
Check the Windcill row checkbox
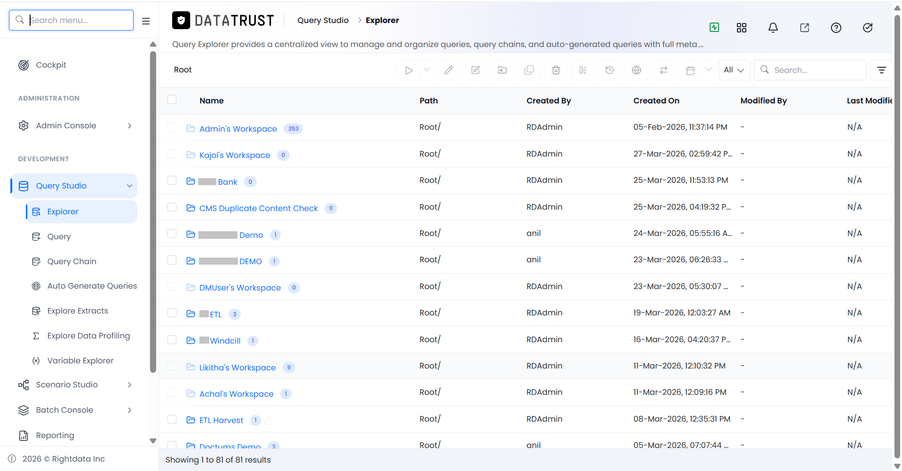click(x=172, y=340)
